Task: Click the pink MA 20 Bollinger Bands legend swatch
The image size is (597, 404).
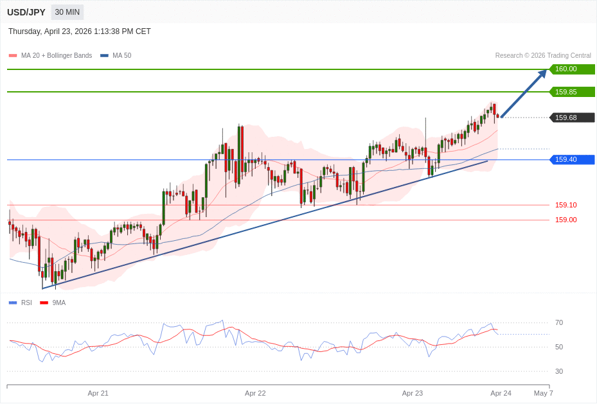Action: (13, 56)
